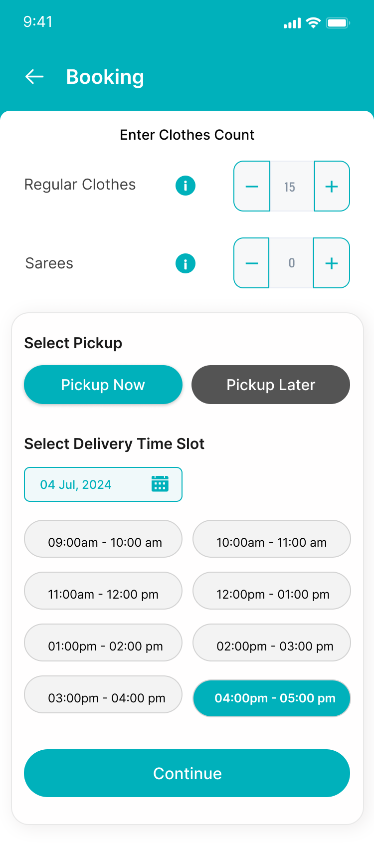
Task: Increase Sarees count with plus
Action: [332, 263]
